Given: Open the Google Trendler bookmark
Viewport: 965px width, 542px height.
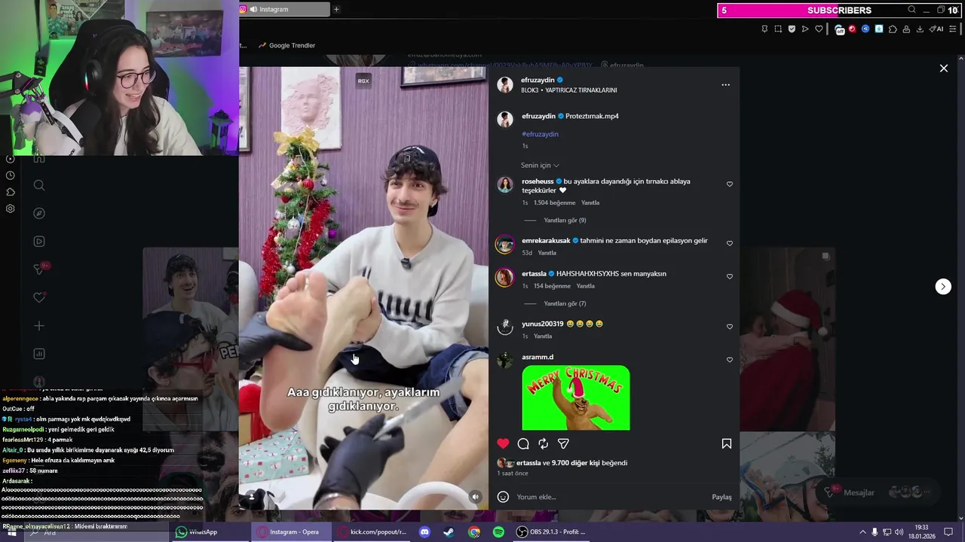Looking at the screenshot, I should point(286,45).
